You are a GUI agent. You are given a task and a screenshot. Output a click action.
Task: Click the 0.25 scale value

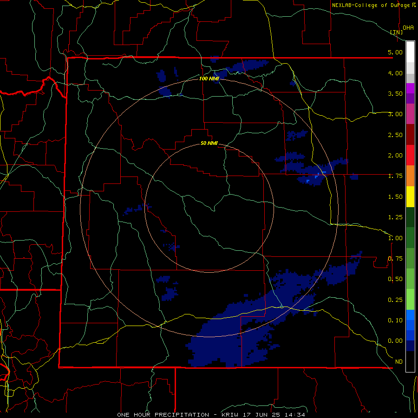(x=395, y=300)
